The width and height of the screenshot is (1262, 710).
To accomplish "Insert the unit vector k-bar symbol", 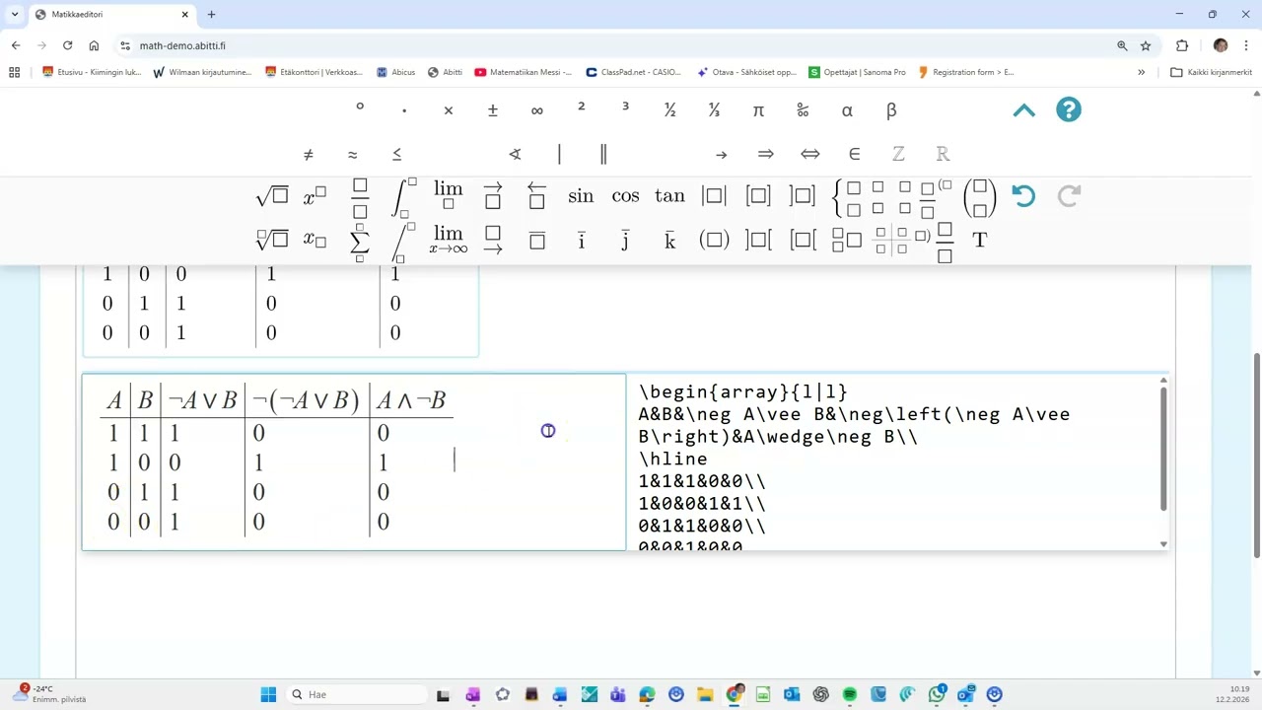I will click(x=670, y=240).
